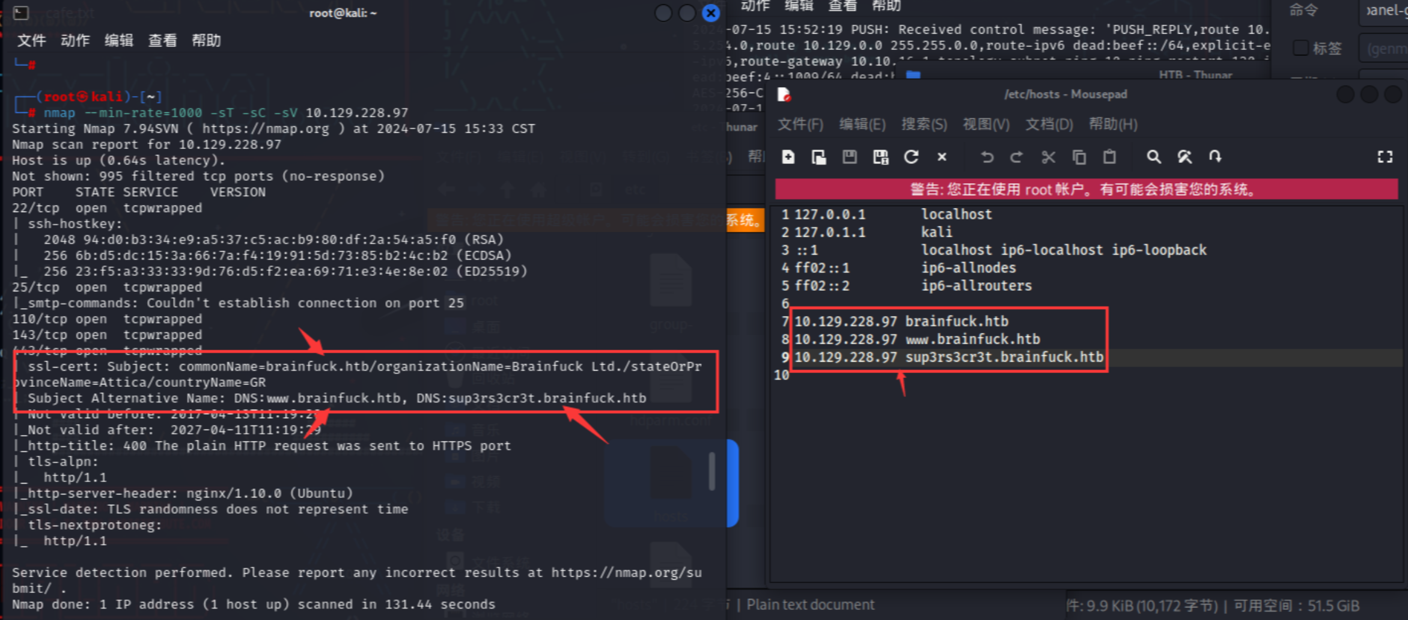The image size is (1408, 620).
Task: Open the 文件 menu in the root@kali terminal
Action: pos(31,40)
